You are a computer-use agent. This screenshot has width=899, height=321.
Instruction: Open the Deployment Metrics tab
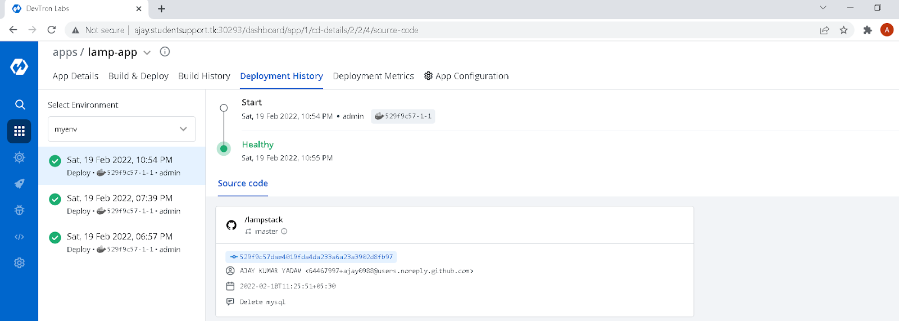click(373, 76)
